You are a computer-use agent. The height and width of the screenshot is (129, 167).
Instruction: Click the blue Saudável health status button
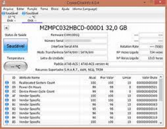[x=16, y=46]
